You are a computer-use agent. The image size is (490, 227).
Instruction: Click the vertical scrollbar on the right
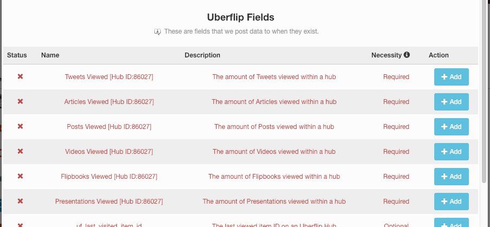point(485,90)
